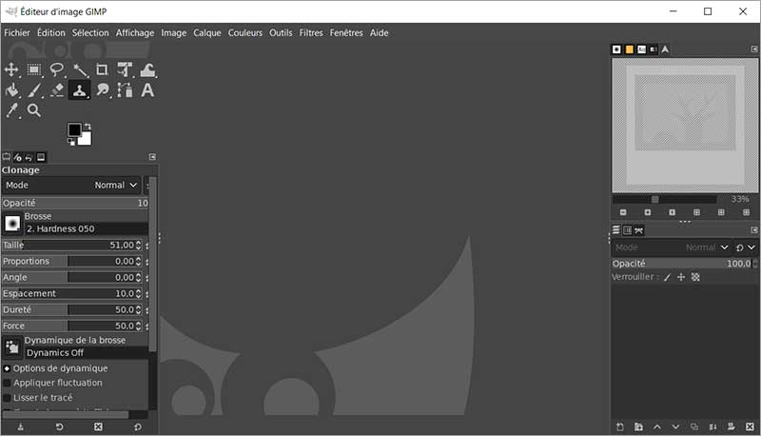Open the layer Mode Normal dropdown

pyautogui.click(x=672, y=248)
